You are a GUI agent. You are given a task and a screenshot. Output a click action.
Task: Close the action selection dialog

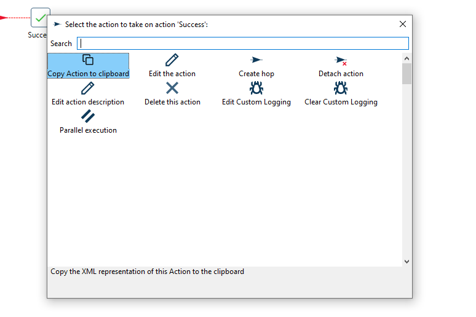point(403,24)
